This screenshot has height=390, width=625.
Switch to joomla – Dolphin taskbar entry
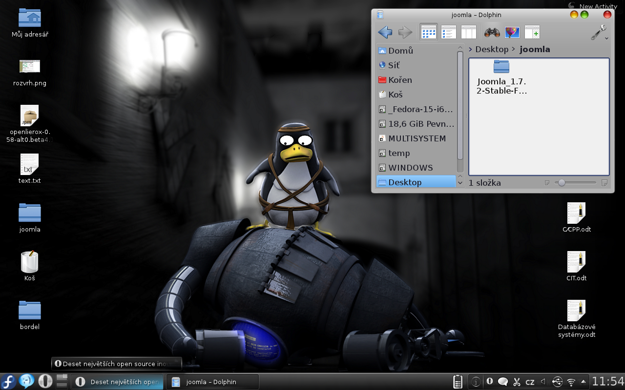[212, 382]
